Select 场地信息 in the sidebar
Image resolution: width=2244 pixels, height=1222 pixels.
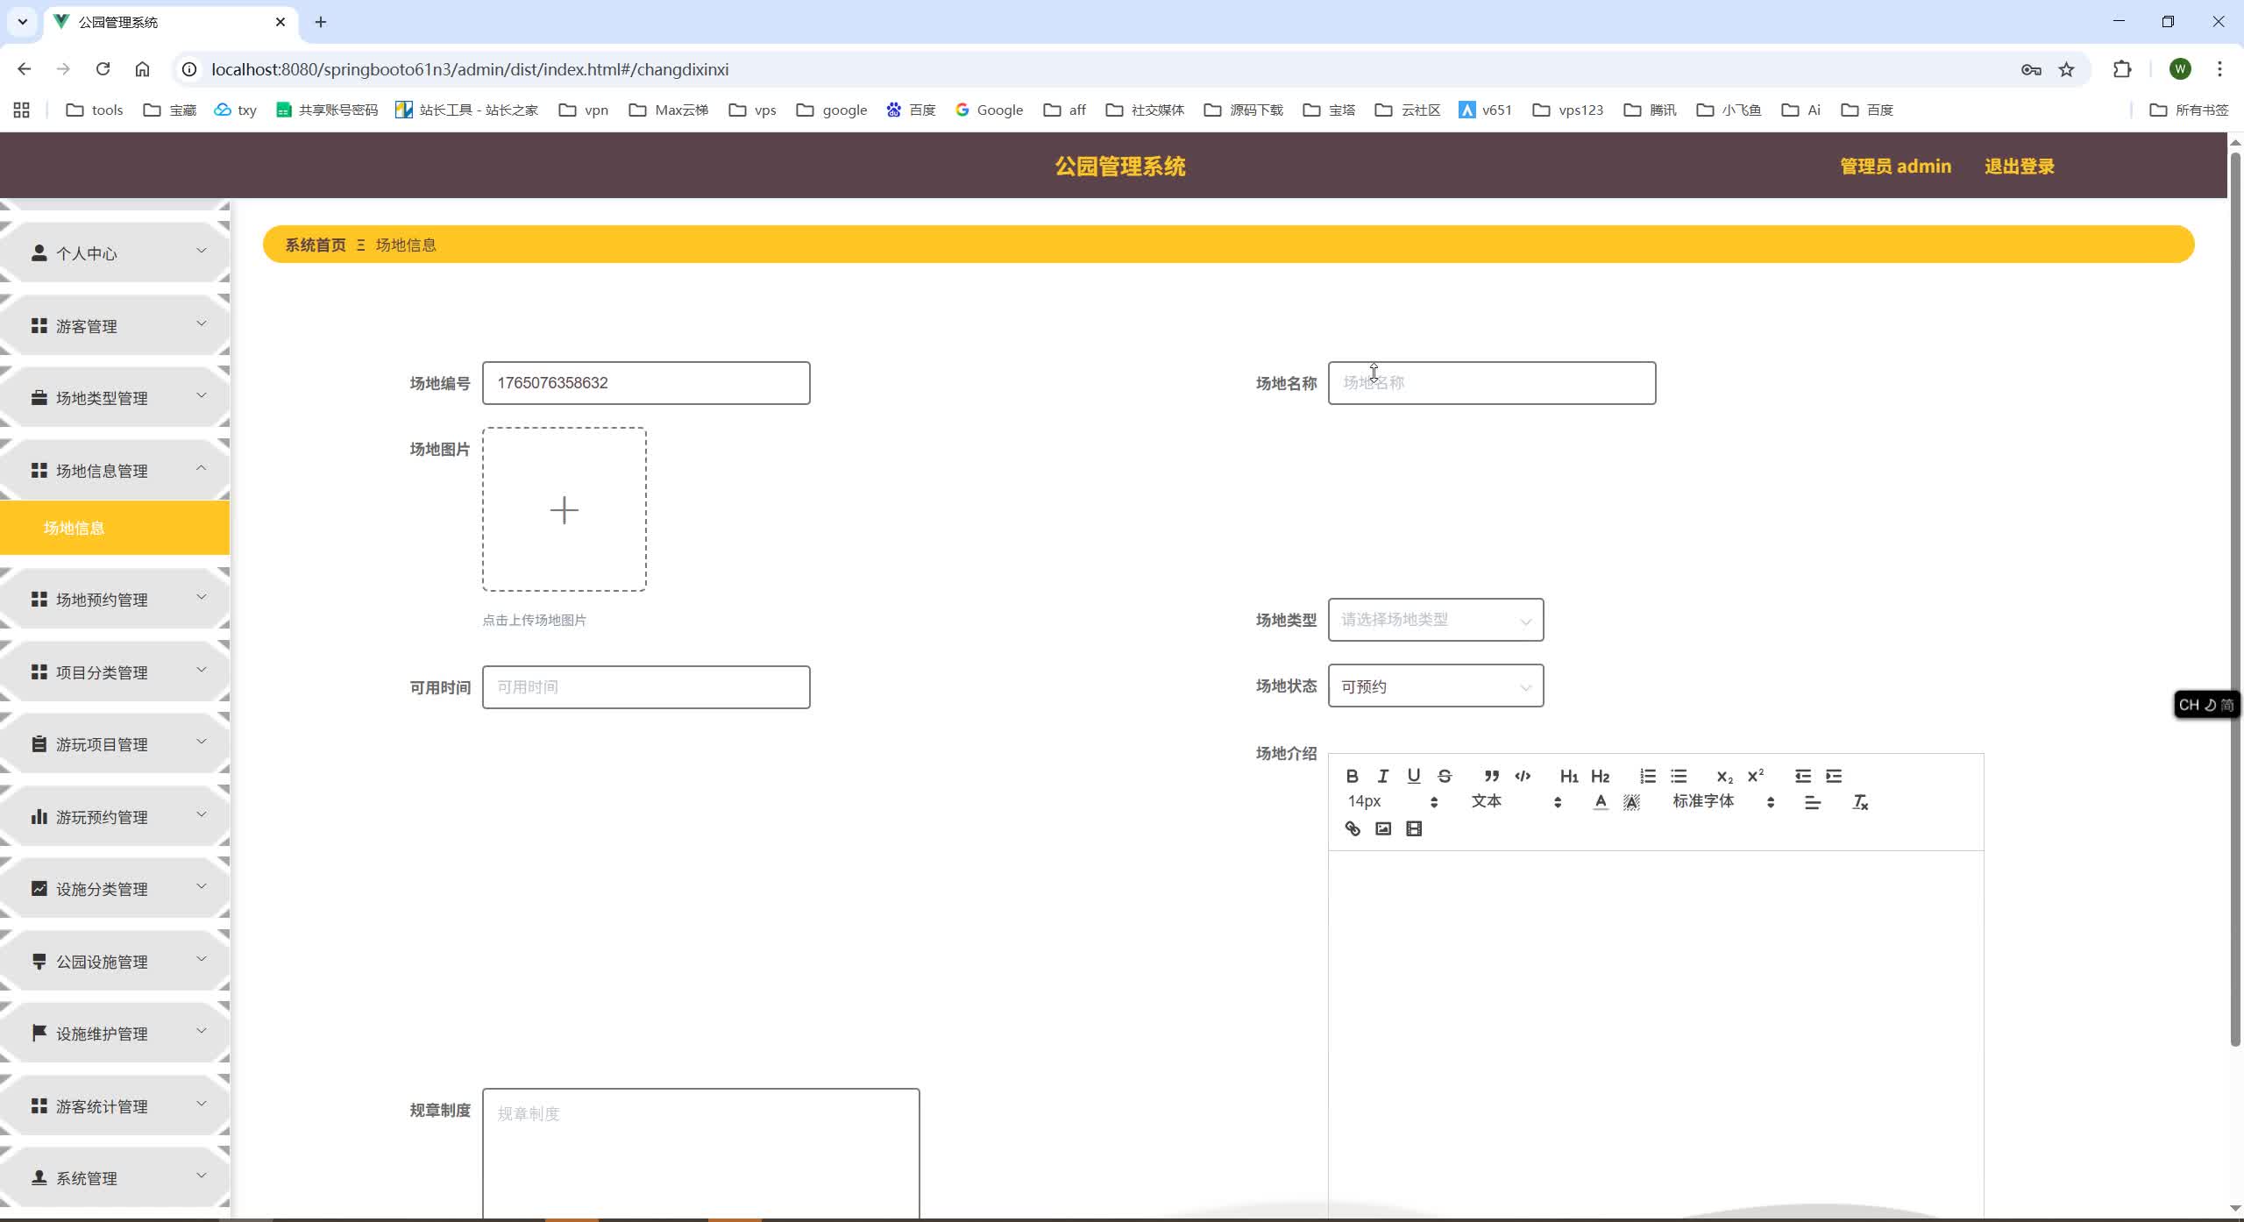(x=115, y=528)
